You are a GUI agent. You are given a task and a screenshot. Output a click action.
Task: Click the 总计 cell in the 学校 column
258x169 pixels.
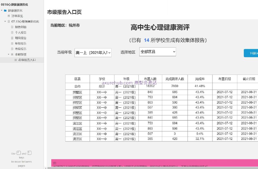click(x=102, y=86)
